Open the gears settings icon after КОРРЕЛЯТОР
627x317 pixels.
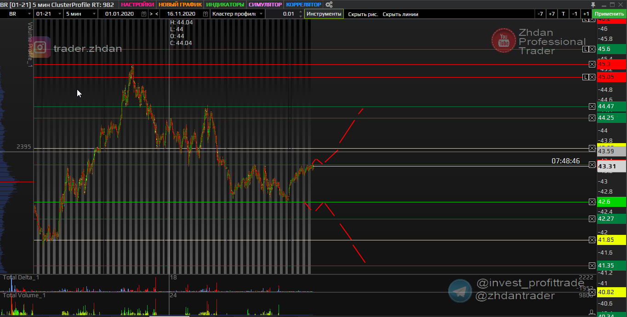[x=329, y=5]
